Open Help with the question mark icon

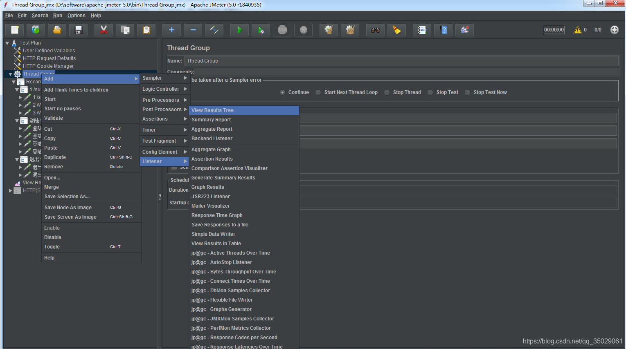click(x=443, y=30)
